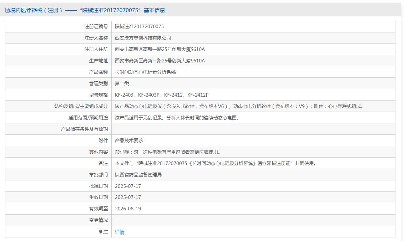Open the 详情 link

[120, 232]
